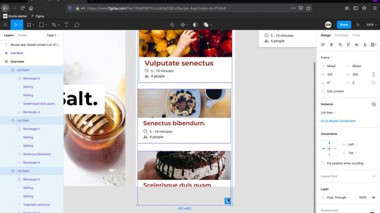Open the Figma main menu hamburger
Image resolution: width=380 pixels, height=213 pixels.
tap(5, 25)
